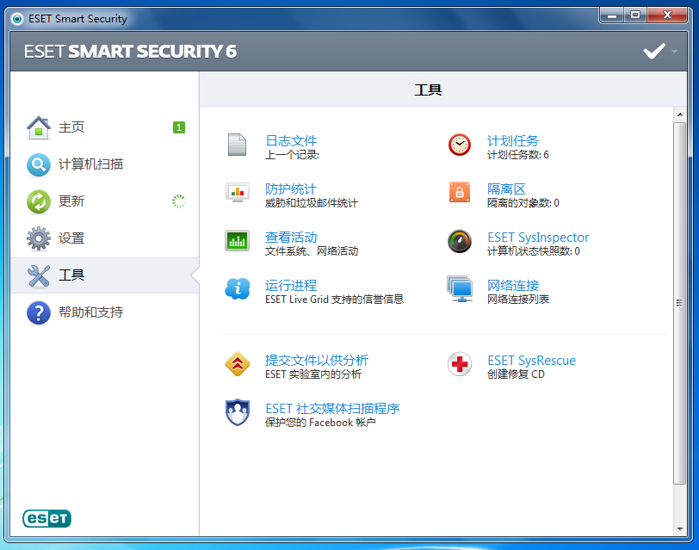Click the 日志文件 document icon
Screen dimensions: 699x550
238,145
